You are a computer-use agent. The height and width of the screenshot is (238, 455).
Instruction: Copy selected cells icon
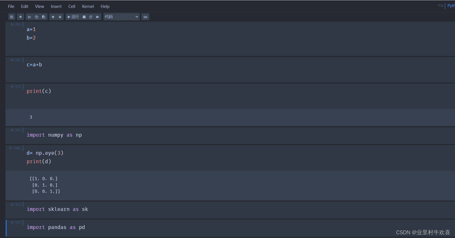(x=36, y=17)
